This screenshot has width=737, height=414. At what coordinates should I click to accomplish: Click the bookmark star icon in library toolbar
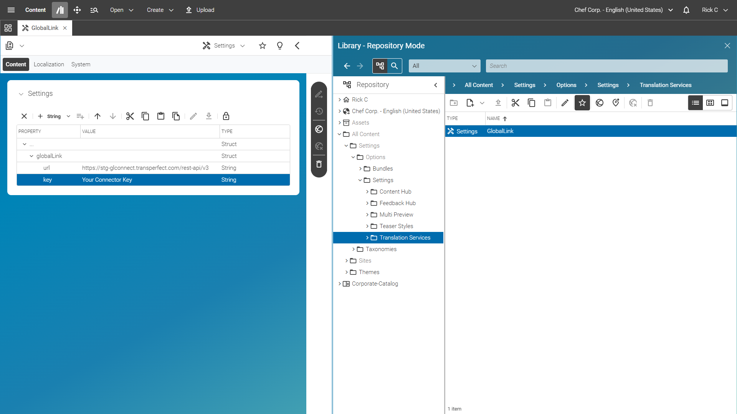[582, 103]
